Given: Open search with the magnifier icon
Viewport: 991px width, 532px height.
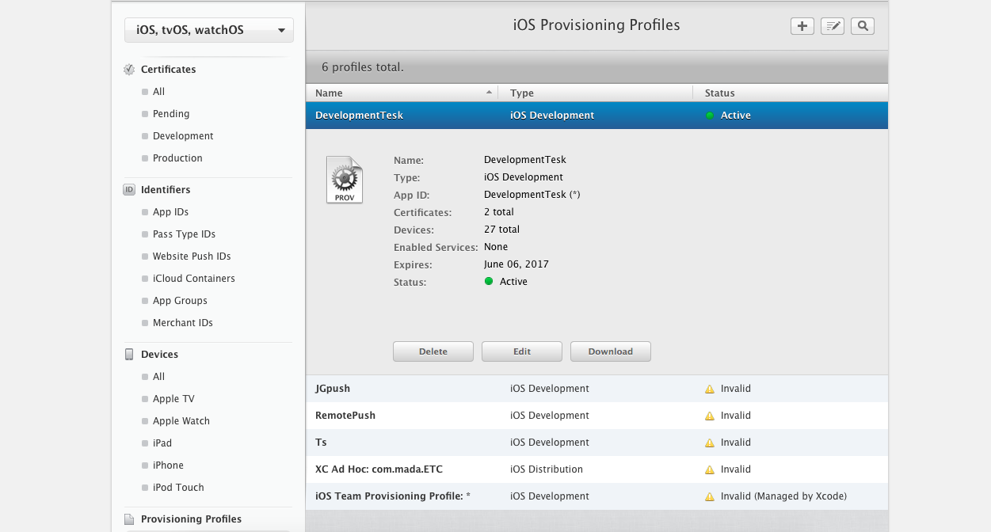Looking at the screenshot, I should [863, 26].
